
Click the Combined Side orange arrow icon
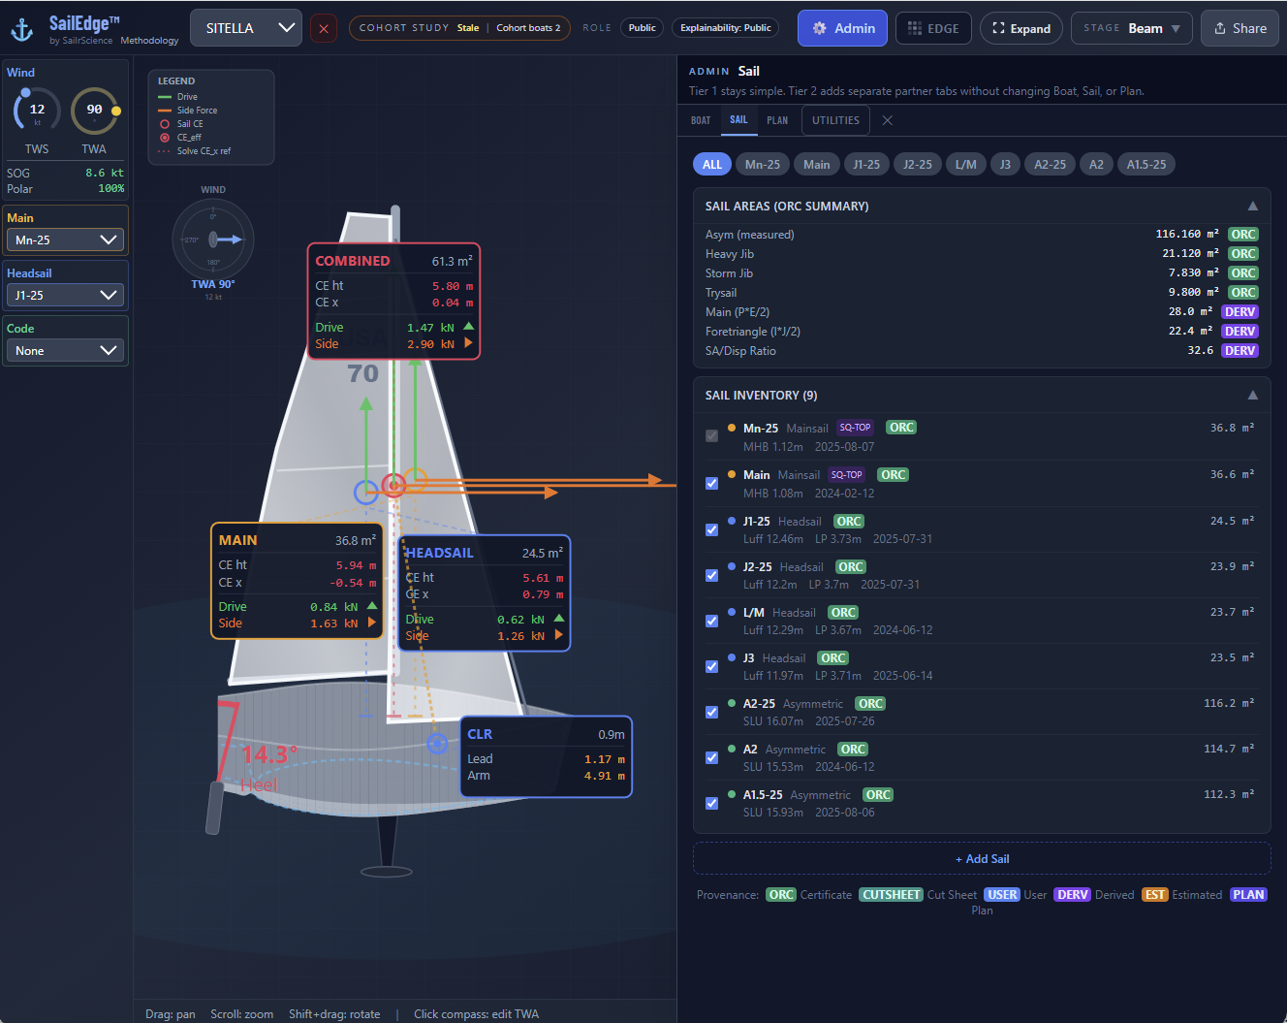[x=469, y=343]
